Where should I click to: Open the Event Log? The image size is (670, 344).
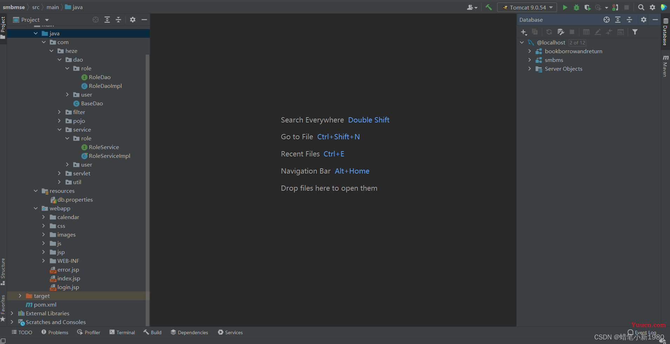(642, 332)
